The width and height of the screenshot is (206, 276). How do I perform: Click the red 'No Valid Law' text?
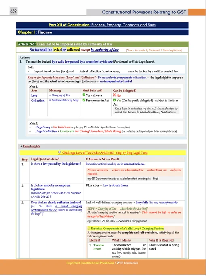pos(62,127)
